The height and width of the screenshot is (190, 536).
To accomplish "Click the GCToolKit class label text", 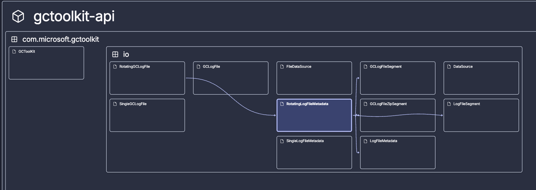I will click(27, 51).
